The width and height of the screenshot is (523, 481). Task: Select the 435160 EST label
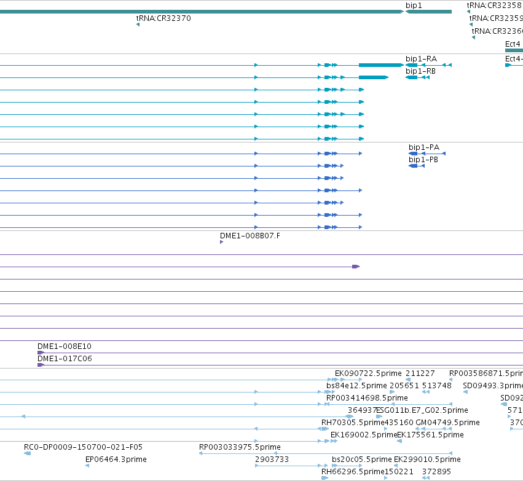tap(399, 423)
